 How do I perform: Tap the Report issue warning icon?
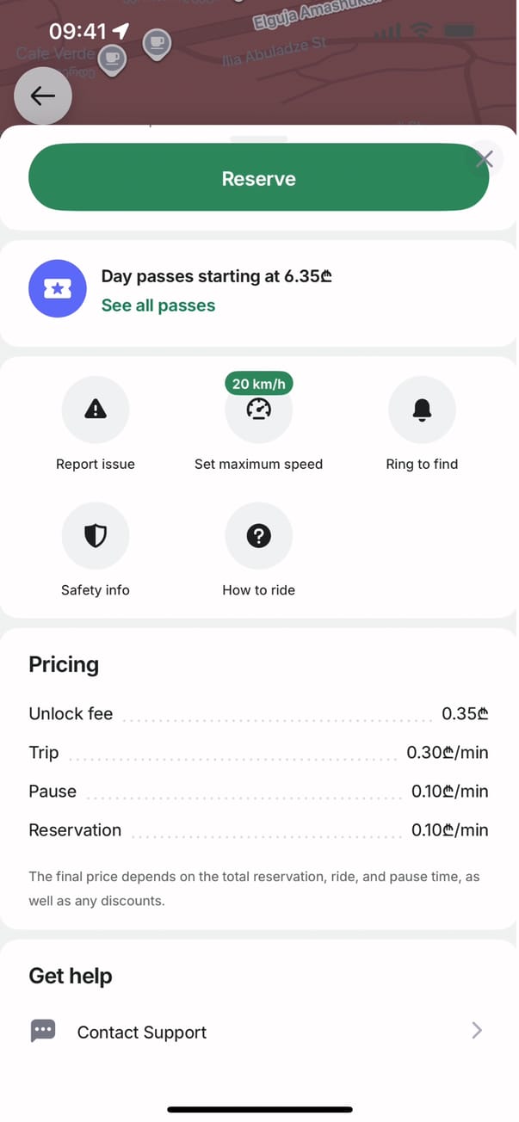pyautogui.click(x=96, y=410)
